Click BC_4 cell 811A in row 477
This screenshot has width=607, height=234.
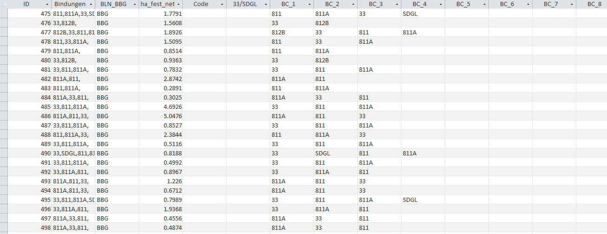[x=423, y=32]
